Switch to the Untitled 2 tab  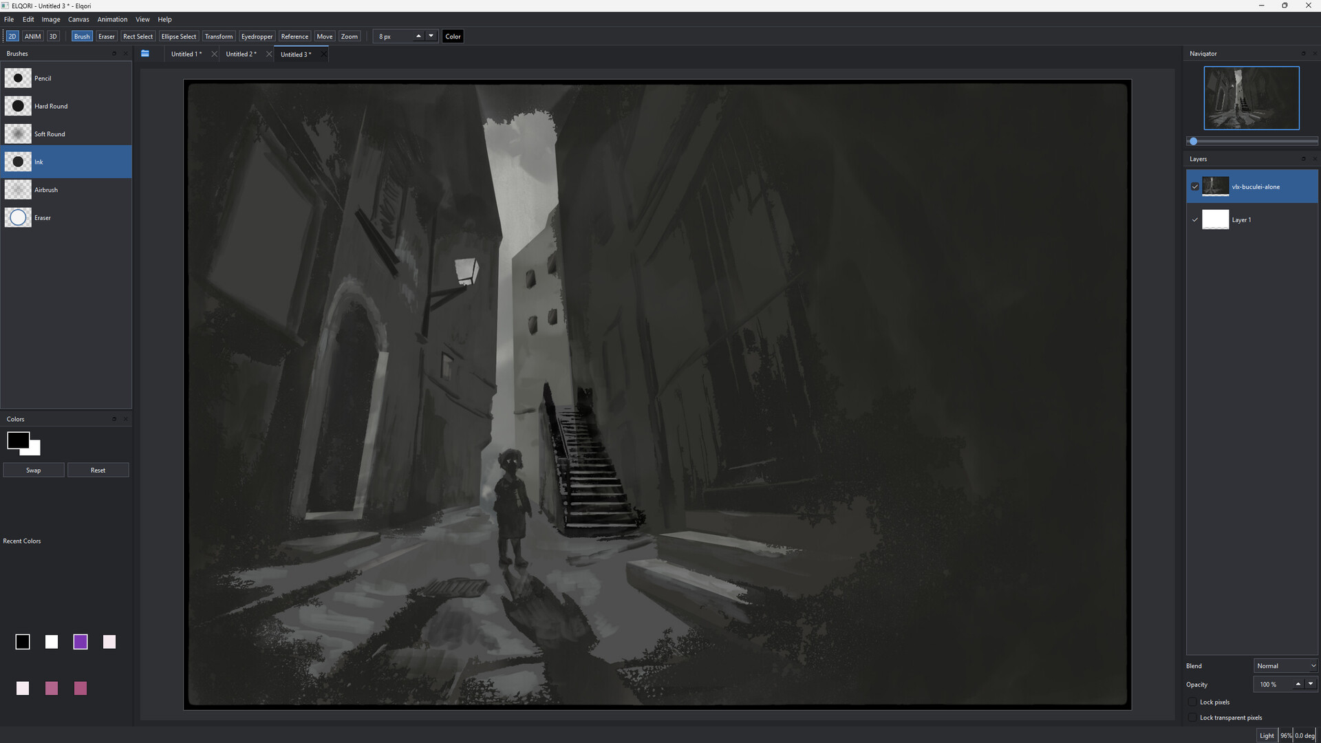coord(241,54)
